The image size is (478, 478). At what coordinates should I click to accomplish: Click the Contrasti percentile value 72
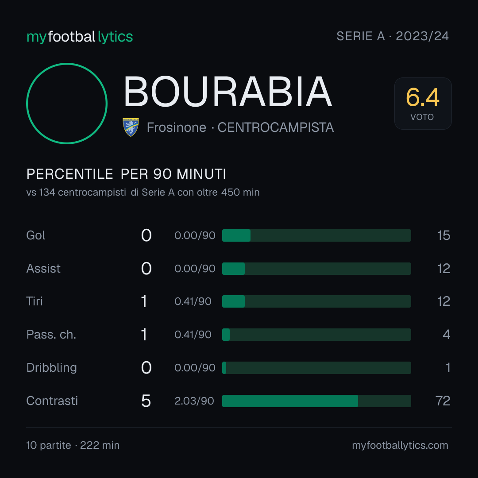tap(443, 401)
